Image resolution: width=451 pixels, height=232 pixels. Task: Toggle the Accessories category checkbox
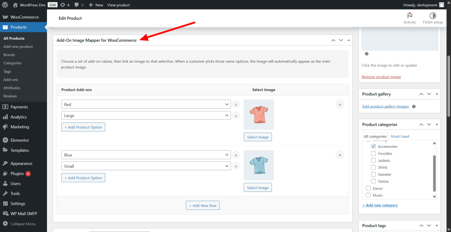(x=374, y=146)
